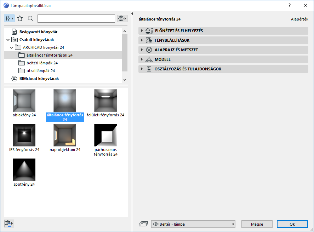This screenshot has width=314, height=232.
Task: Click the Csatolt könyvtárak library icon
Action: pyautogui.click(x=15, y=40)
